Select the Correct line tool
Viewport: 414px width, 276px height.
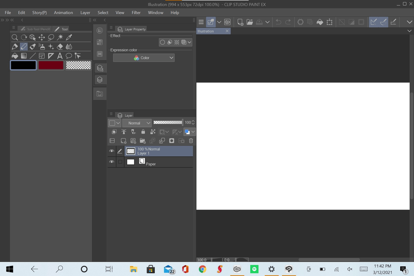(x=78, y=56)
